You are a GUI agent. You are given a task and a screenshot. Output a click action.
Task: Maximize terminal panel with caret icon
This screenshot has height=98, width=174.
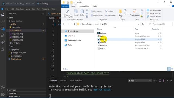coord(167,81)
